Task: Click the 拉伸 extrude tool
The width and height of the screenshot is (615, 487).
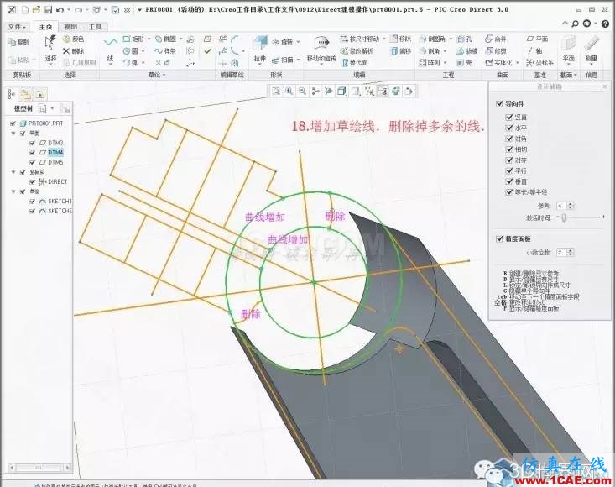Action: tap(259, 50)
